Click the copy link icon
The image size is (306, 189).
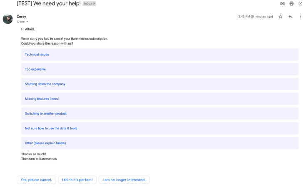tap(282, 4)
